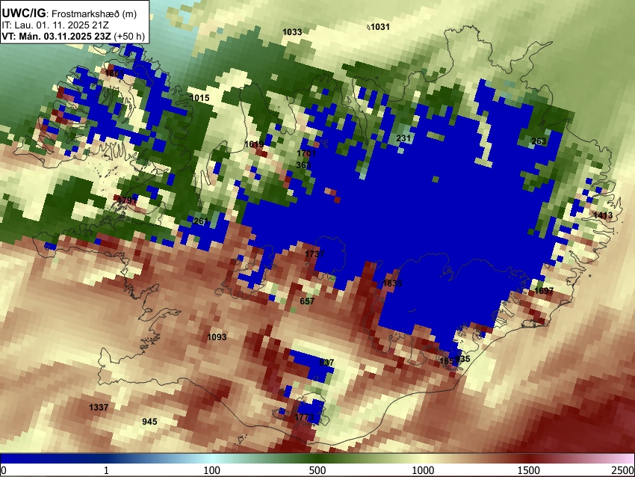Click the 1737 map value
Screen dimensions: 635x477
click(x=315, y=254)
